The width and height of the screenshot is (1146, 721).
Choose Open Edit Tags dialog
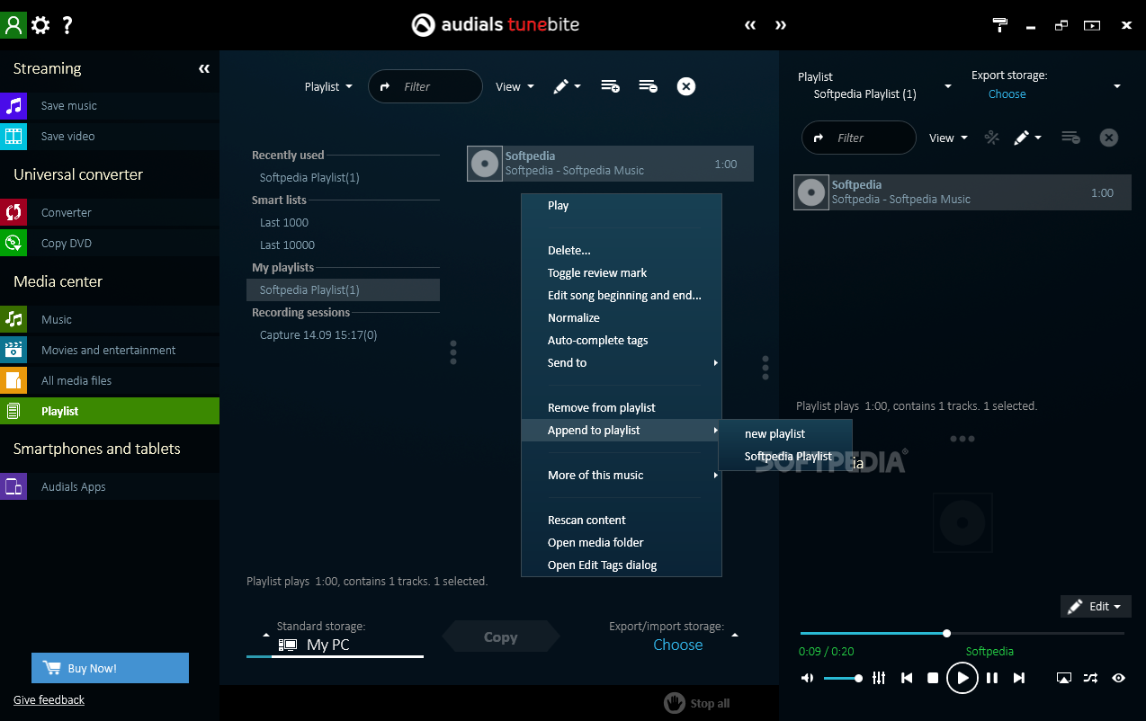point(622,565)
